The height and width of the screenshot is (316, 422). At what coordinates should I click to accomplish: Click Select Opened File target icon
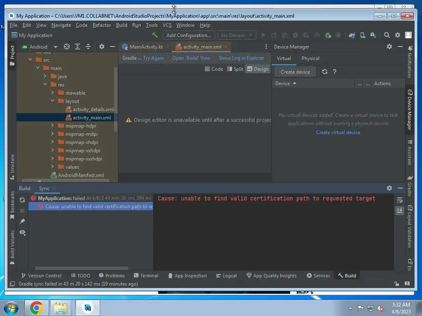(x=67, y=46)
